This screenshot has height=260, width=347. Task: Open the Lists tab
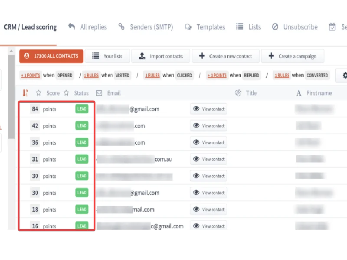(255, 27)
